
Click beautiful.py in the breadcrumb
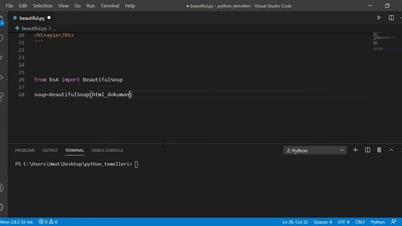(34, 28)
